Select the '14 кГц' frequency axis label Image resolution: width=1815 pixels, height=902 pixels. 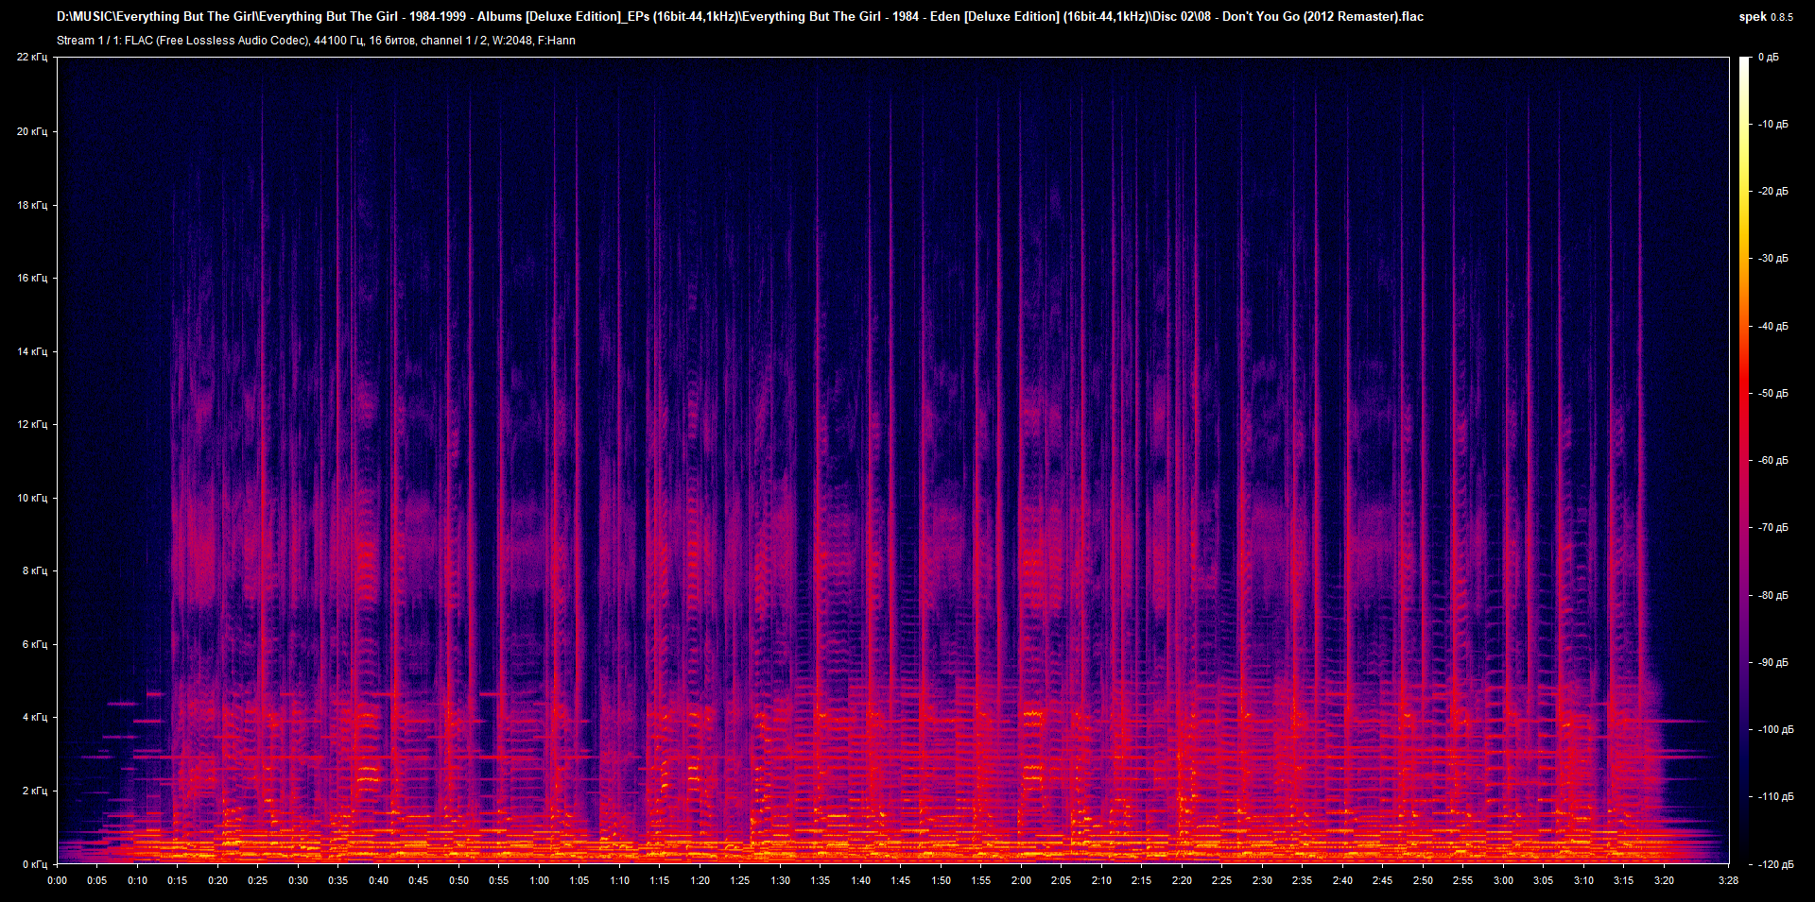click(32, 351)
